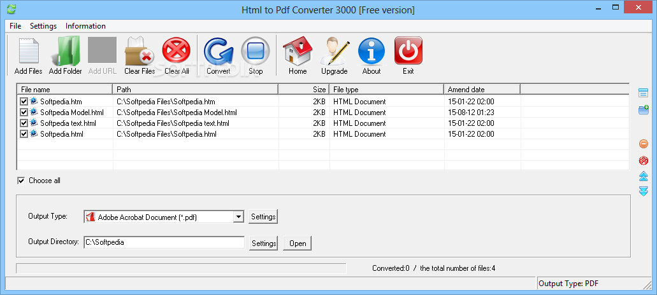
Task: Select path C:\Softpedia Files\Softpedia.html
Action: coord(166,134)
